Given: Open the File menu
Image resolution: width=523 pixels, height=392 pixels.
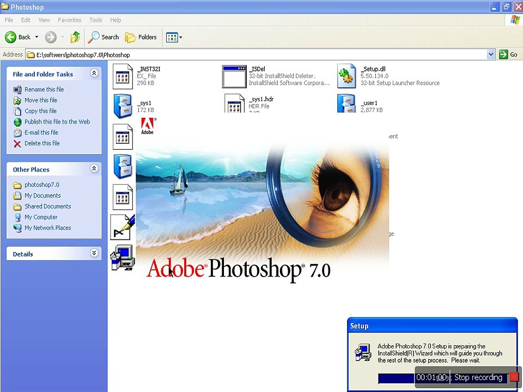Looking at the screenshot, I should point(9,20).
